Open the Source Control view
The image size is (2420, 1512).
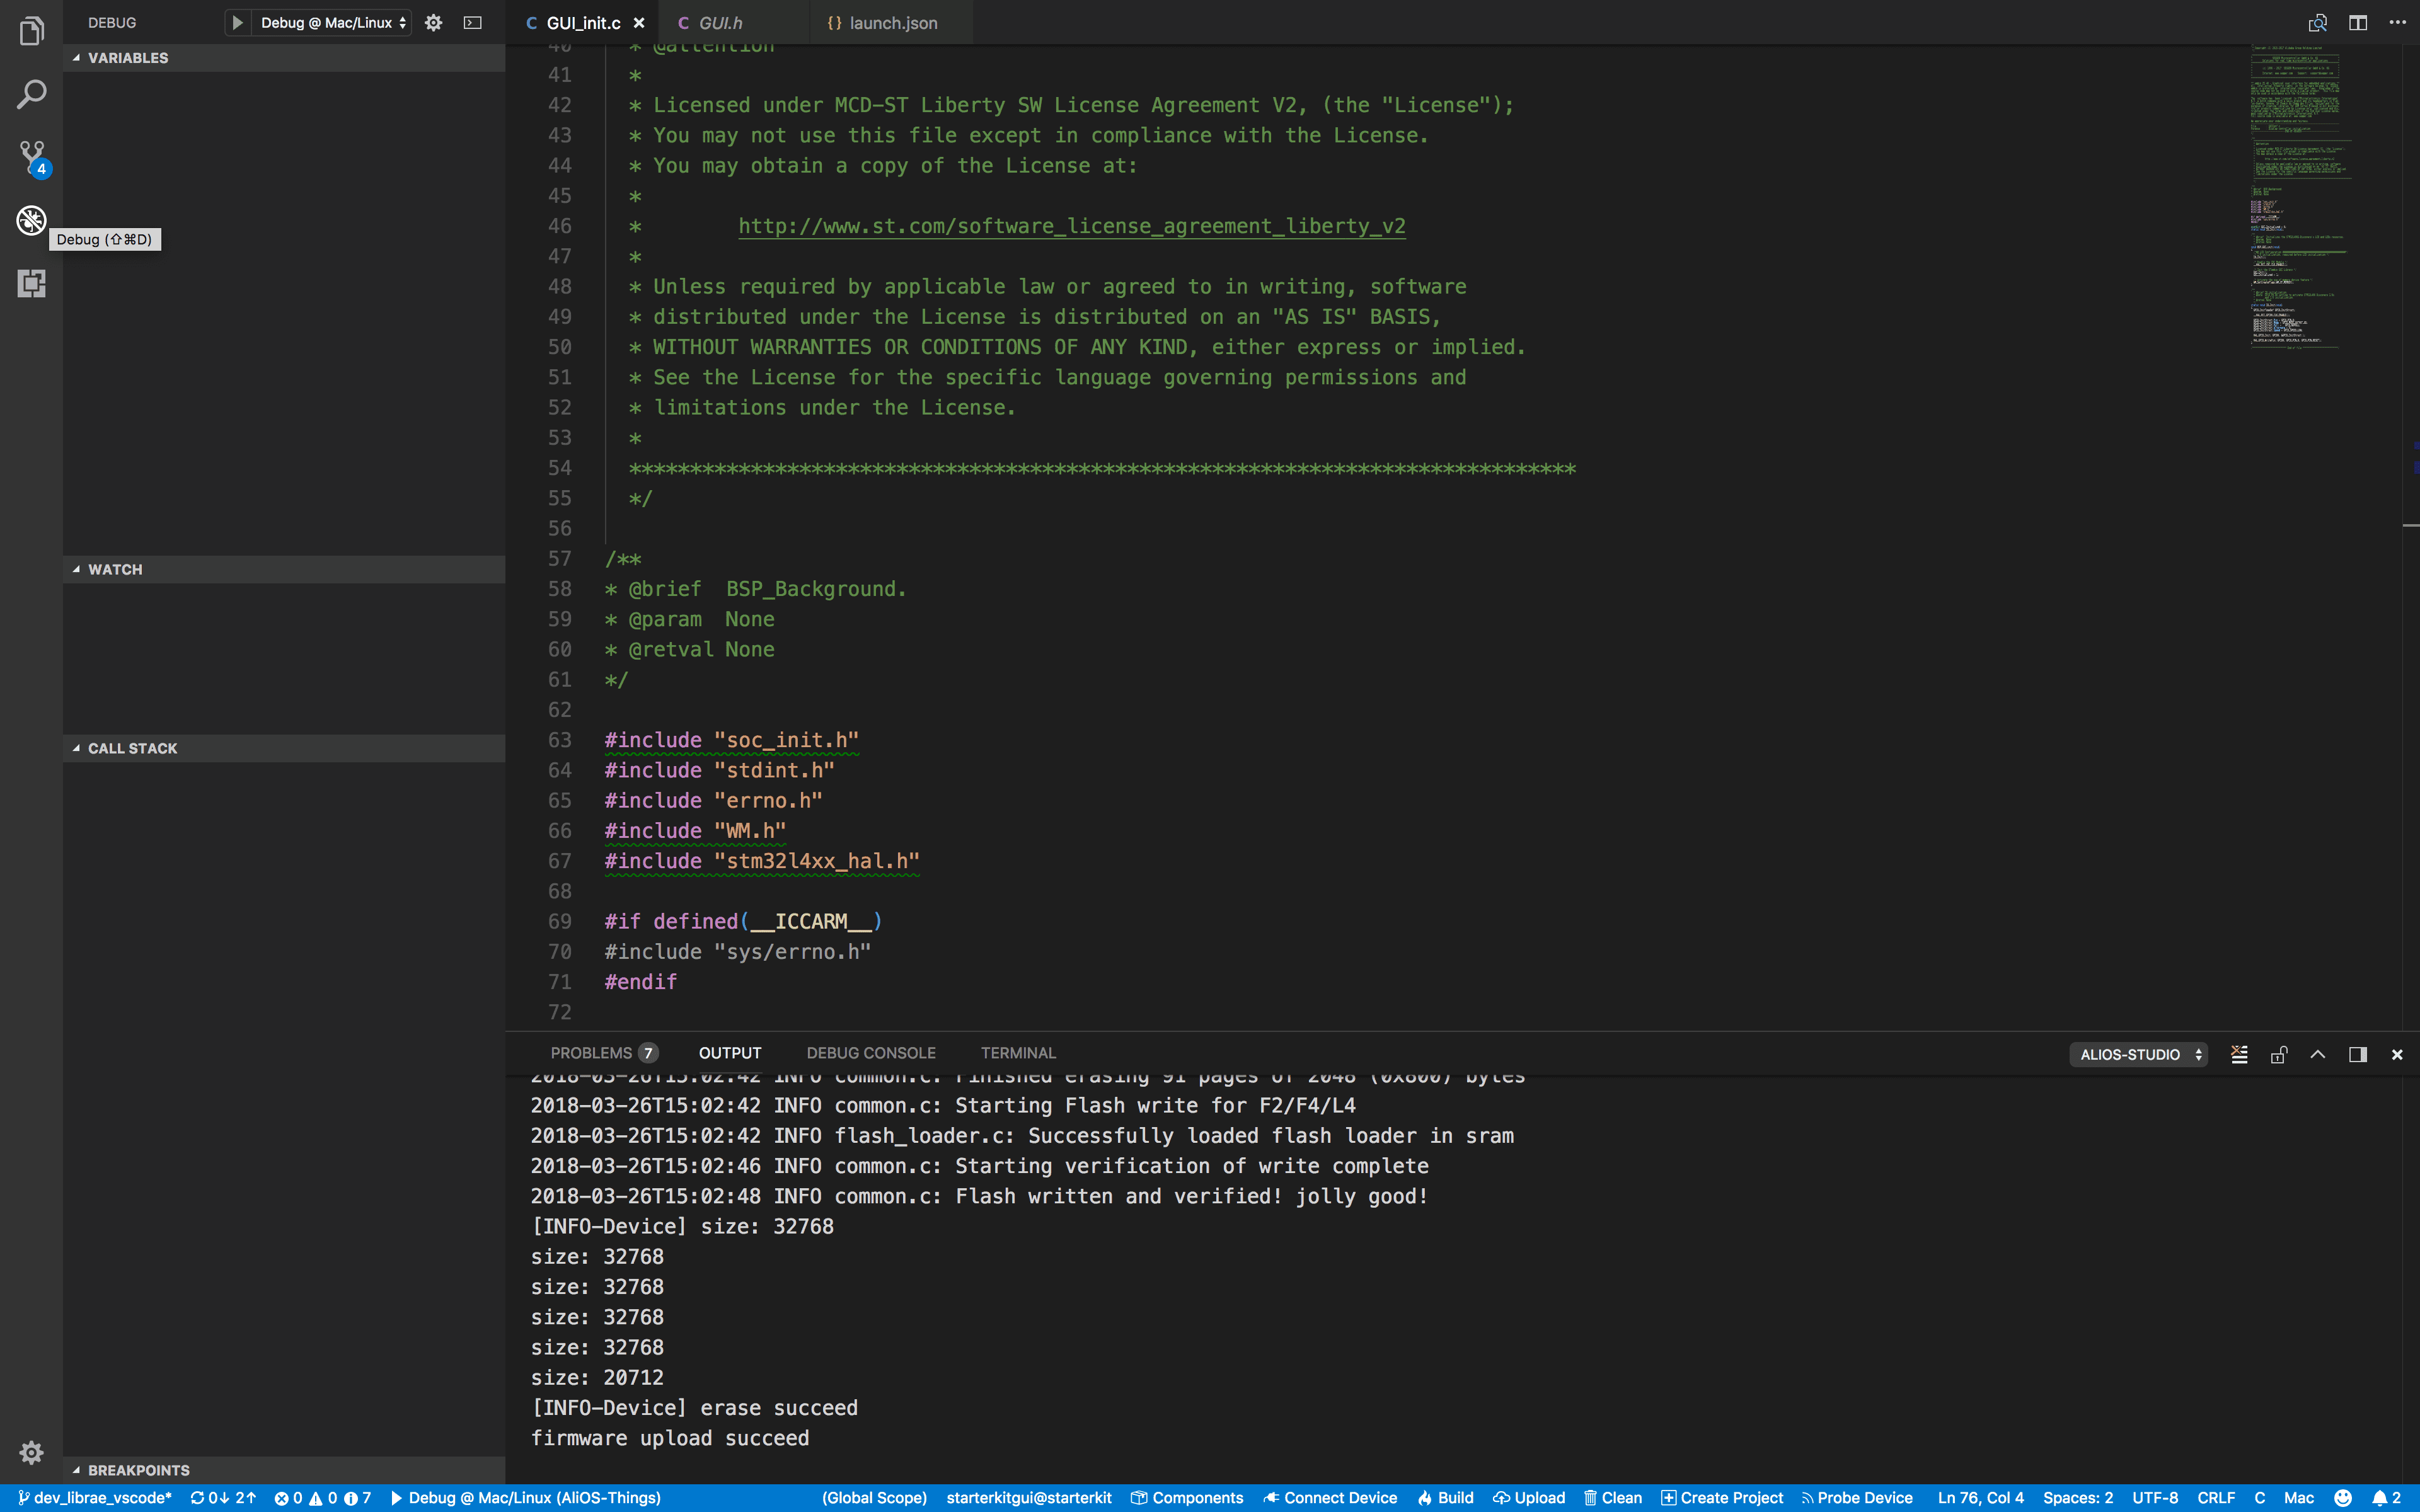(x=31, y=157)
